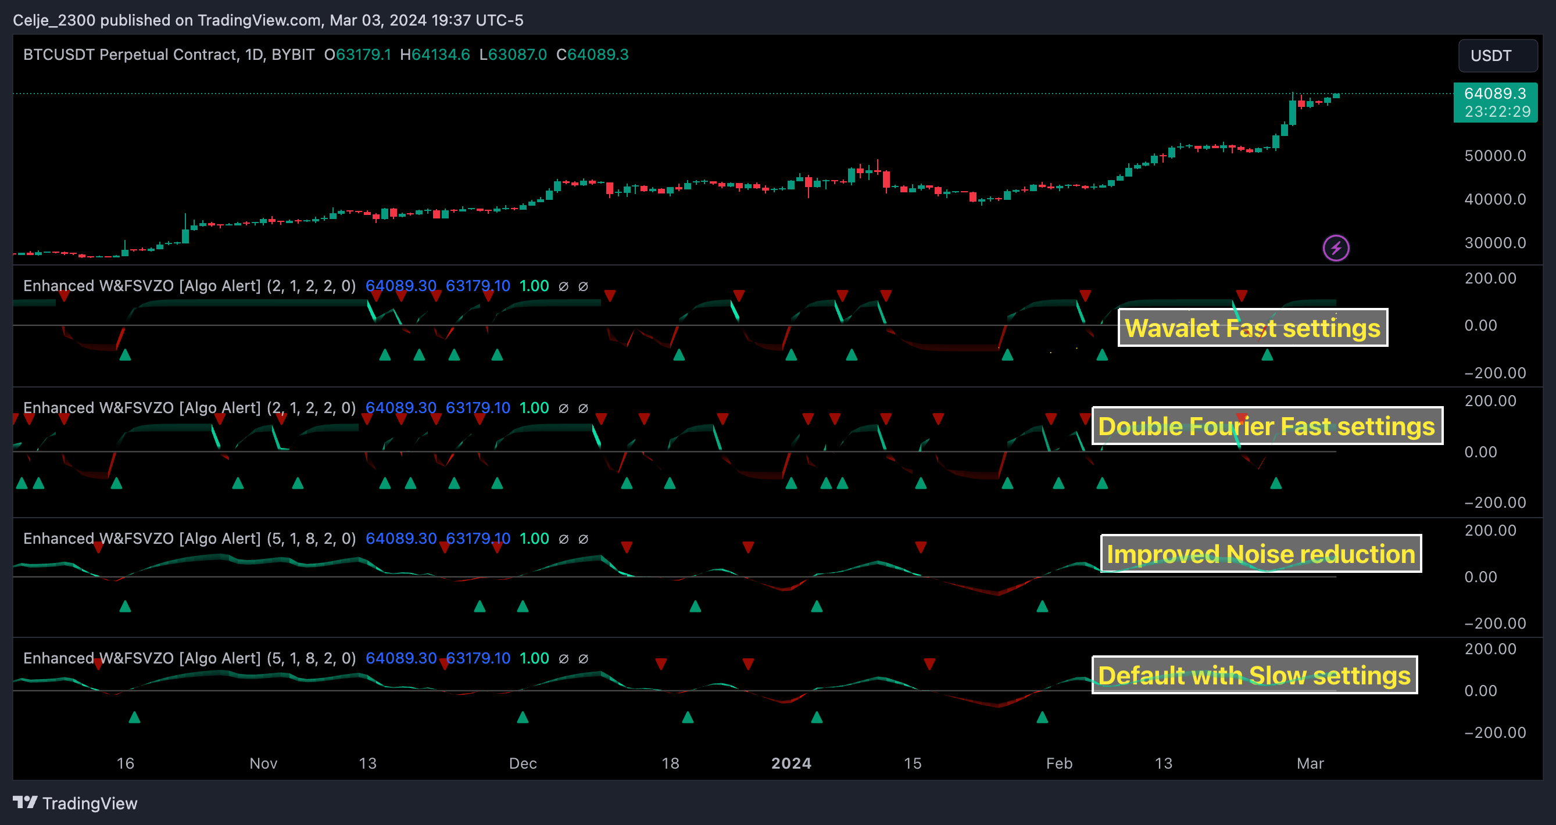The image size is (1556, 825).
Task: Click the BTCUSDT Perpetual Contract symbol title
Action: click(169, 55)
